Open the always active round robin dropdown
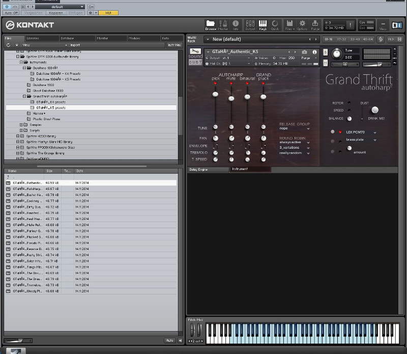The image size is (407, 354). click(x=295, y=143)
